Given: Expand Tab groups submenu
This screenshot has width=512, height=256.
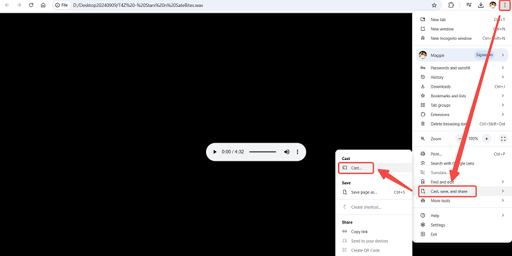Looking at the screenshot, I should (x=462, y=105).
